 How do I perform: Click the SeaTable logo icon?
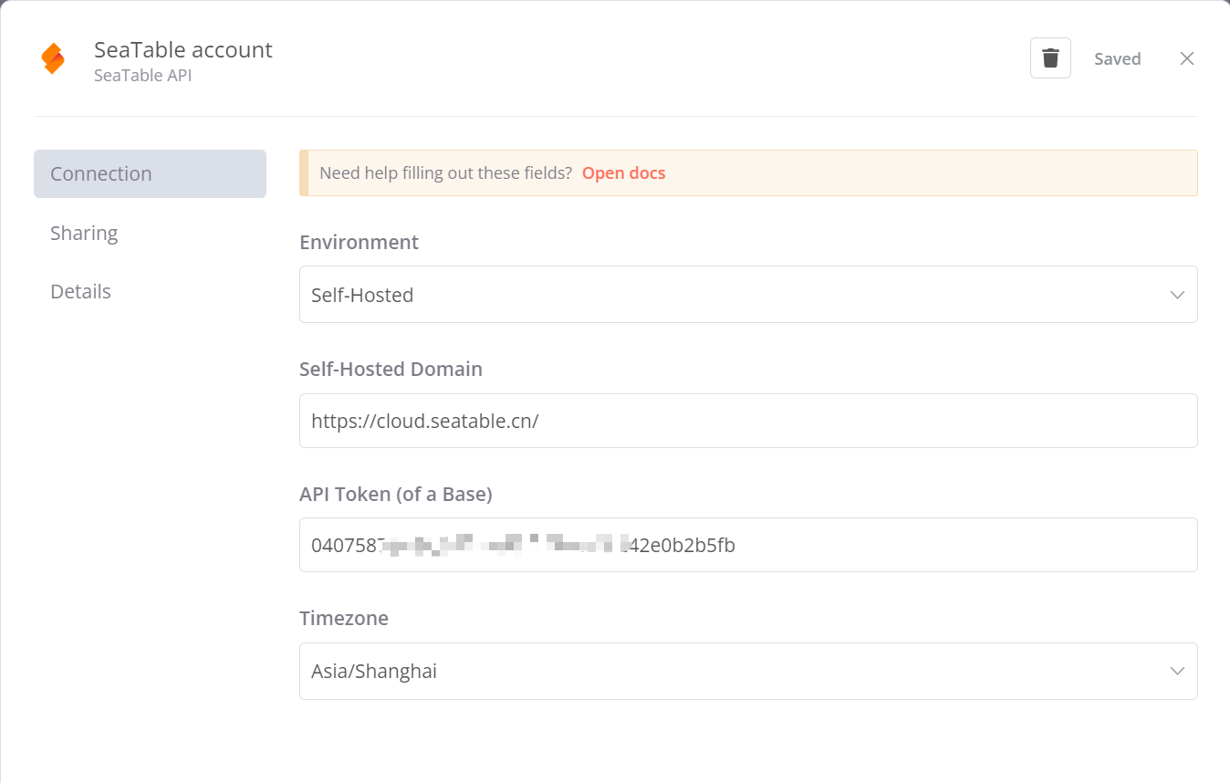[53, 58]
